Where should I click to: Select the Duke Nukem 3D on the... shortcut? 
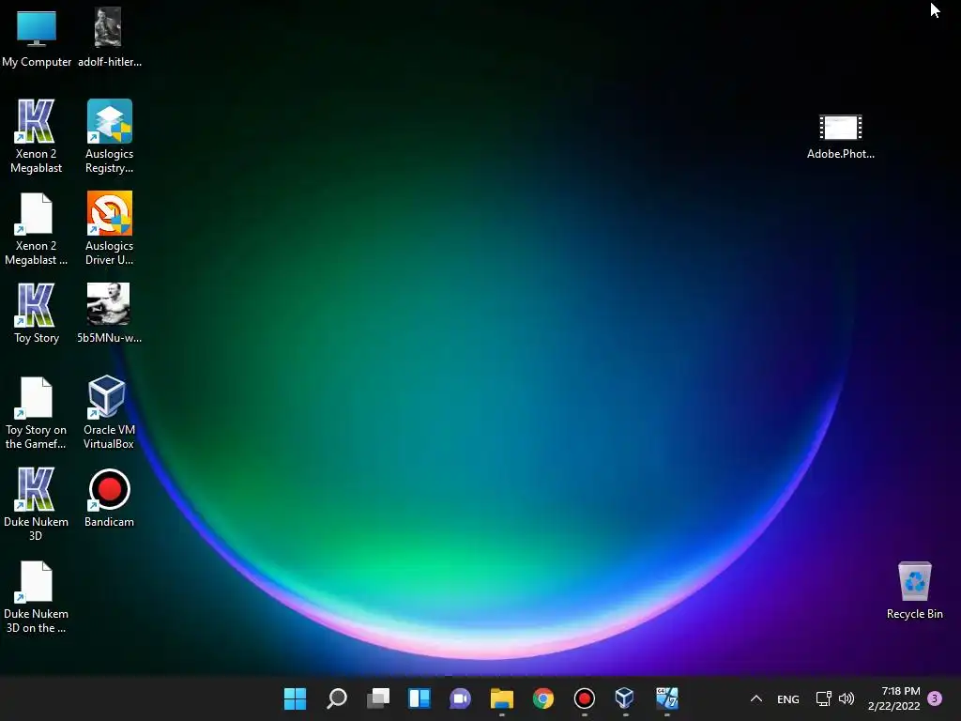point(37,596)
